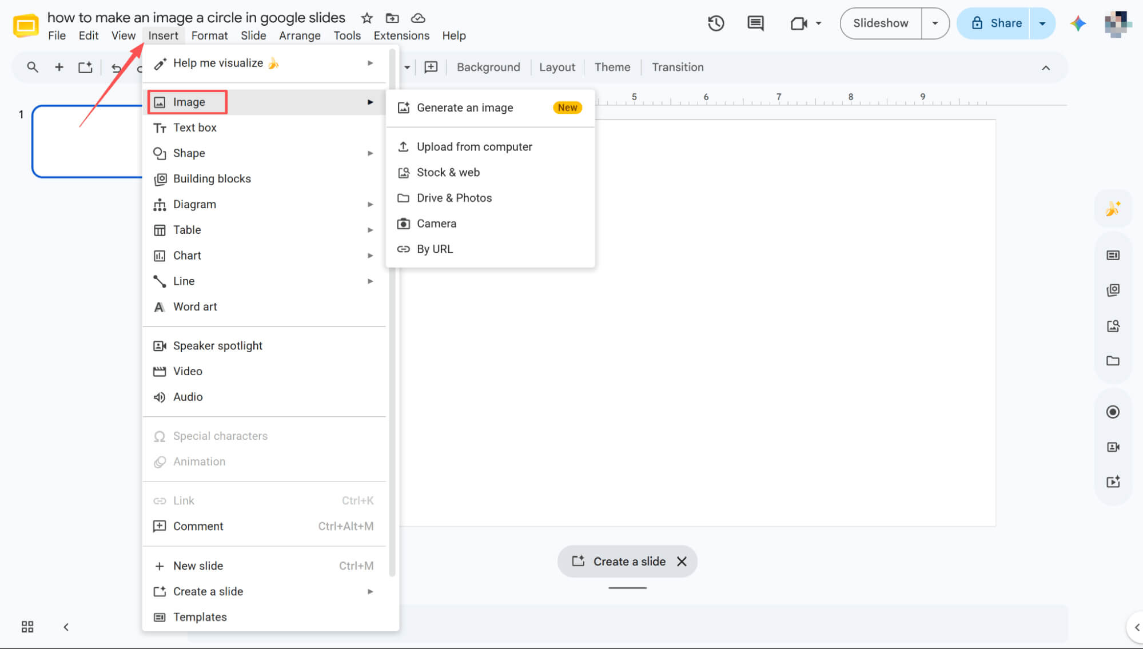Open the Format menu
The image size is (1143, 649).
point(209,35)
